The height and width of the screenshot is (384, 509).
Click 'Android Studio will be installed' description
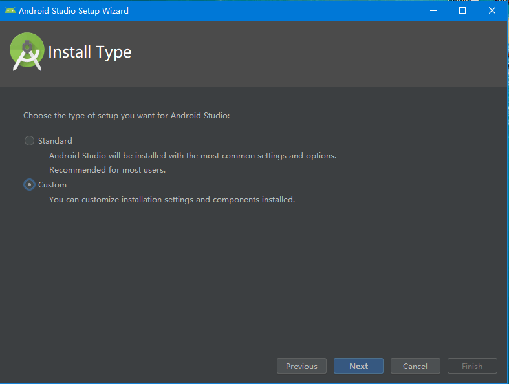tap(193, 156)
